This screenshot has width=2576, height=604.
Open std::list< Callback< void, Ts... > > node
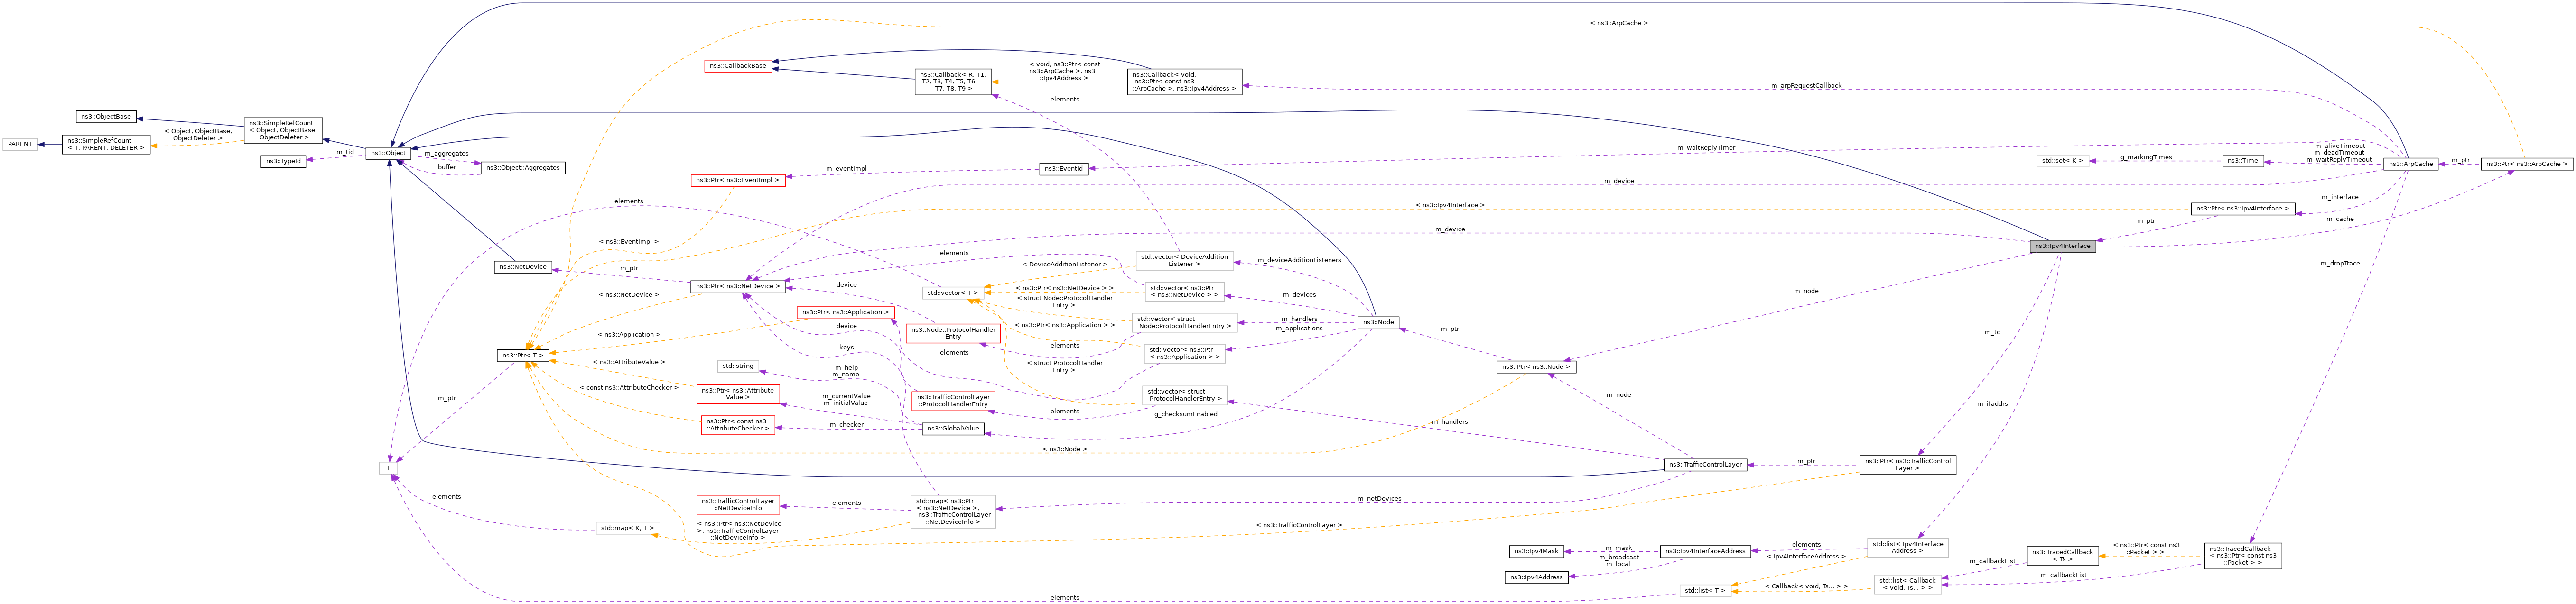coord(1908,584)
